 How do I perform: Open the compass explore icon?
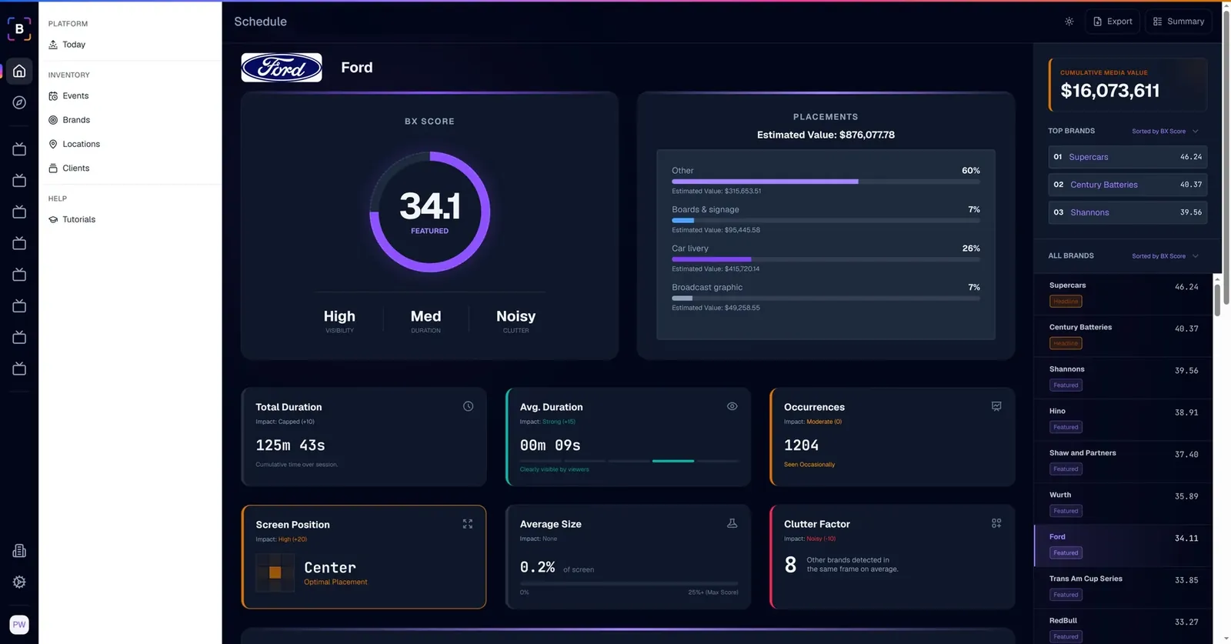click(19, 102)
